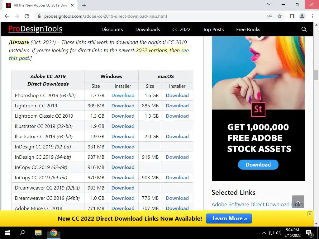Show hidden system tray icons
319x239 pixels.
coord(264,233)
